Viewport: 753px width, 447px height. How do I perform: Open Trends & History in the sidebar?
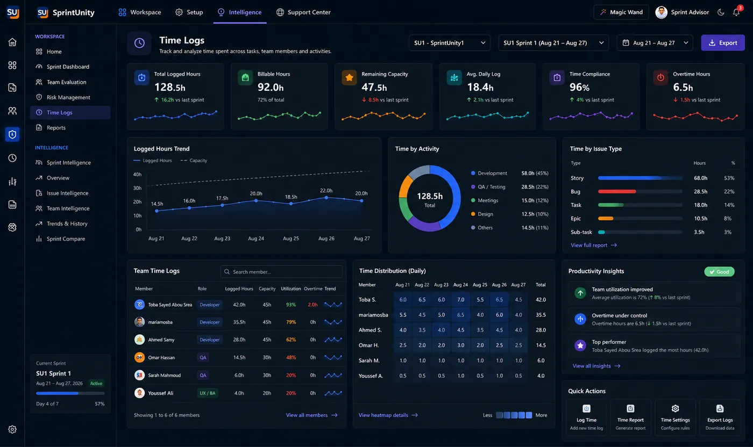coord(68,223)
